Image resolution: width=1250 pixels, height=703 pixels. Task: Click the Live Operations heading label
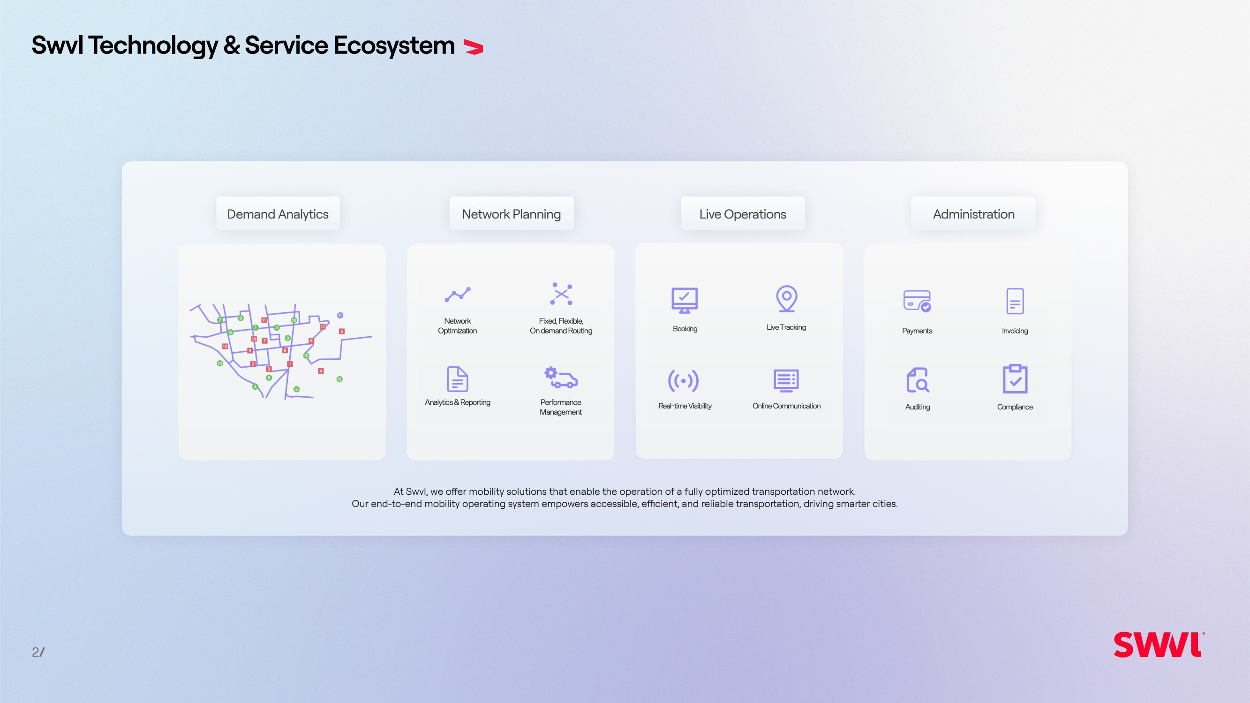(742, 213)
